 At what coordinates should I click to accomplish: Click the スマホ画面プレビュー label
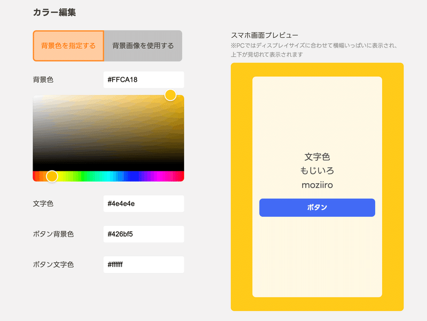click(x=264, y=35)
